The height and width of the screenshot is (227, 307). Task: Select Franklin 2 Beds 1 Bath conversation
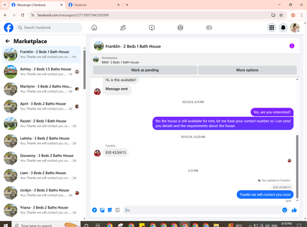tap(42, 54)
